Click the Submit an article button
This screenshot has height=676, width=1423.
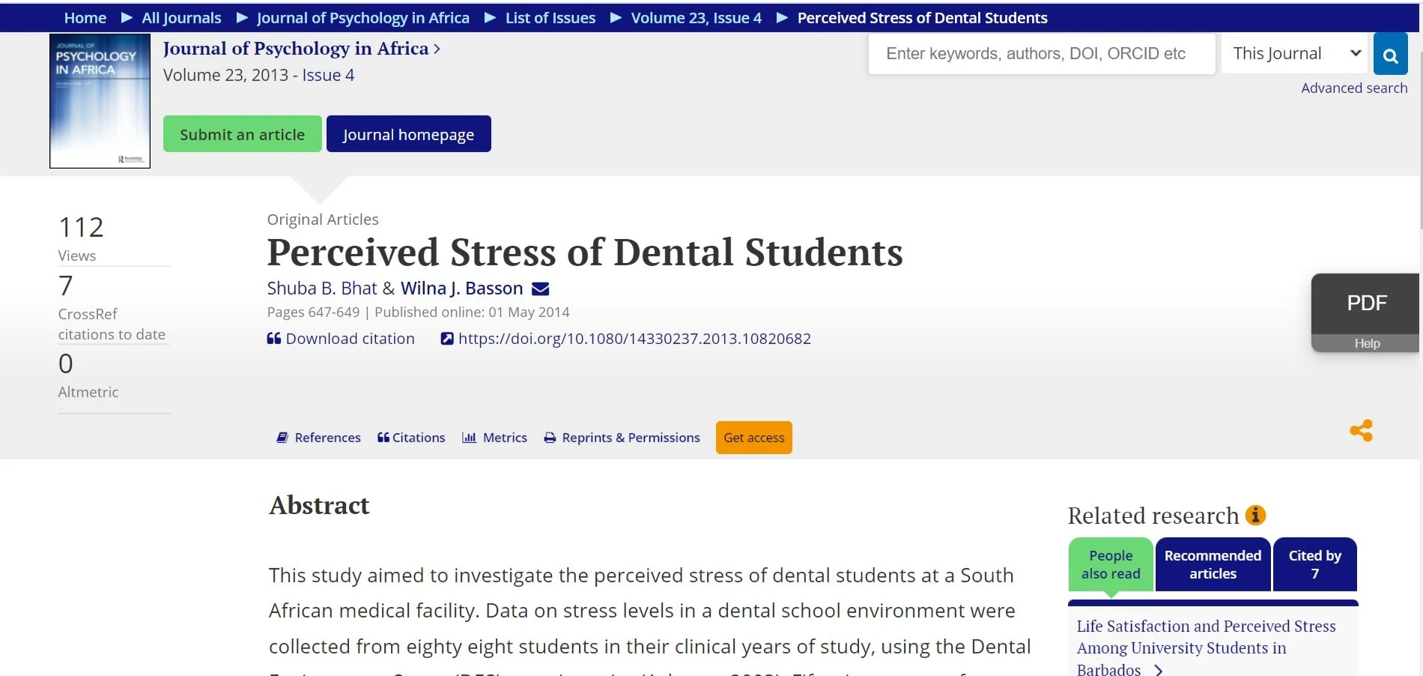point(242,134)
